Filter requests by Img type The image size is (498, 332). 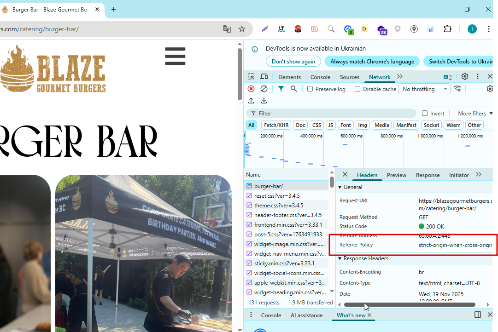tap(363, 125)
